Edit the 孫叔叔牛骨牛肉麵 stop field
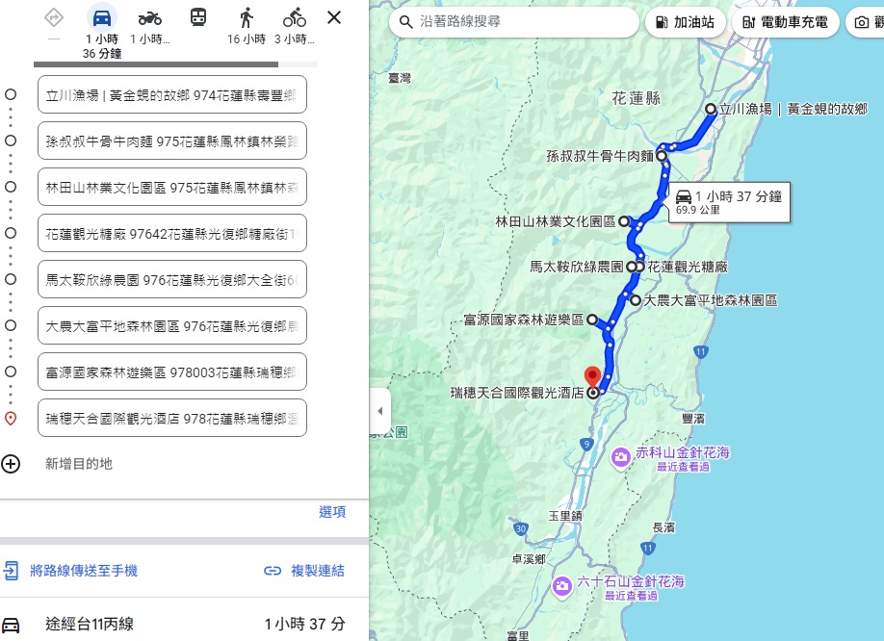The image size is (884, 641). [x=172, y=141]
